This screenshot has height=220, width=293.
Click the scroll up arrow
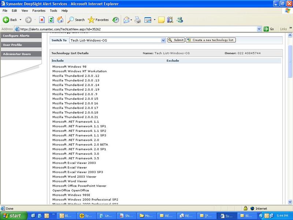(x=290, y=35)
